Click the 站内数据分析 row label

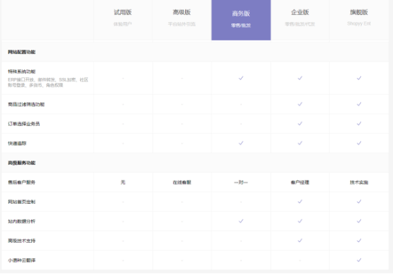[x=21, y=222]
